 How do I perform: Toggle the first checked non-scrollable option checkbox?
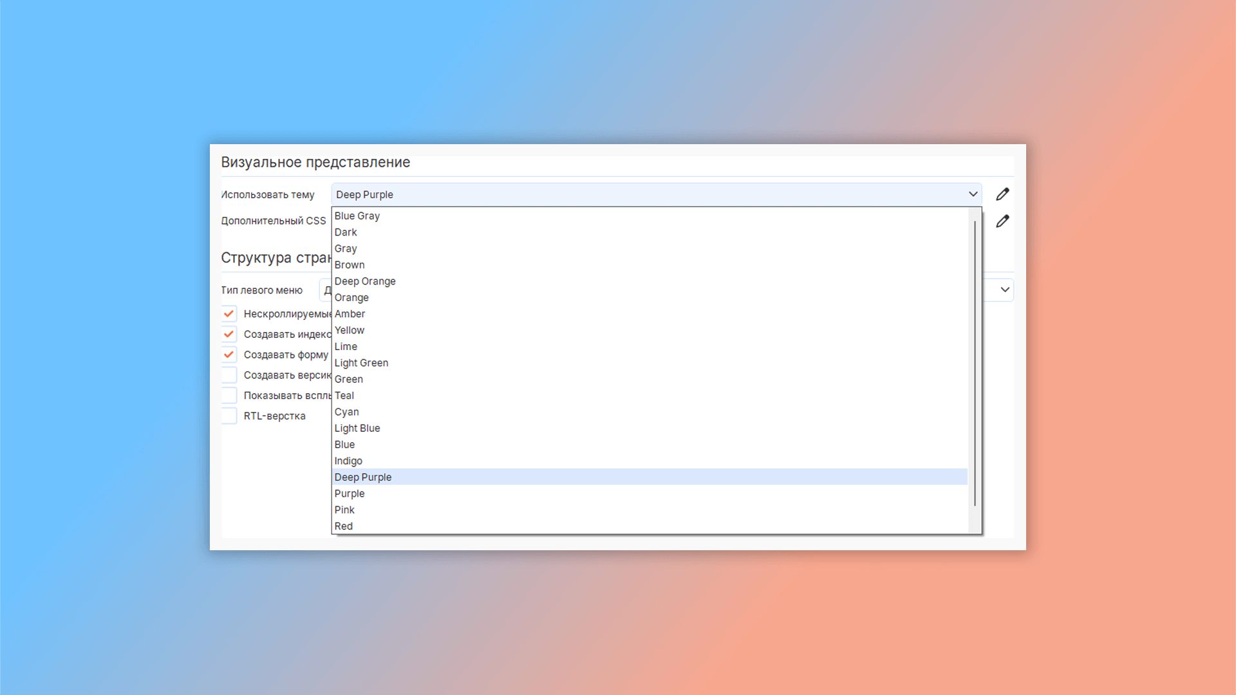point(229,314)
